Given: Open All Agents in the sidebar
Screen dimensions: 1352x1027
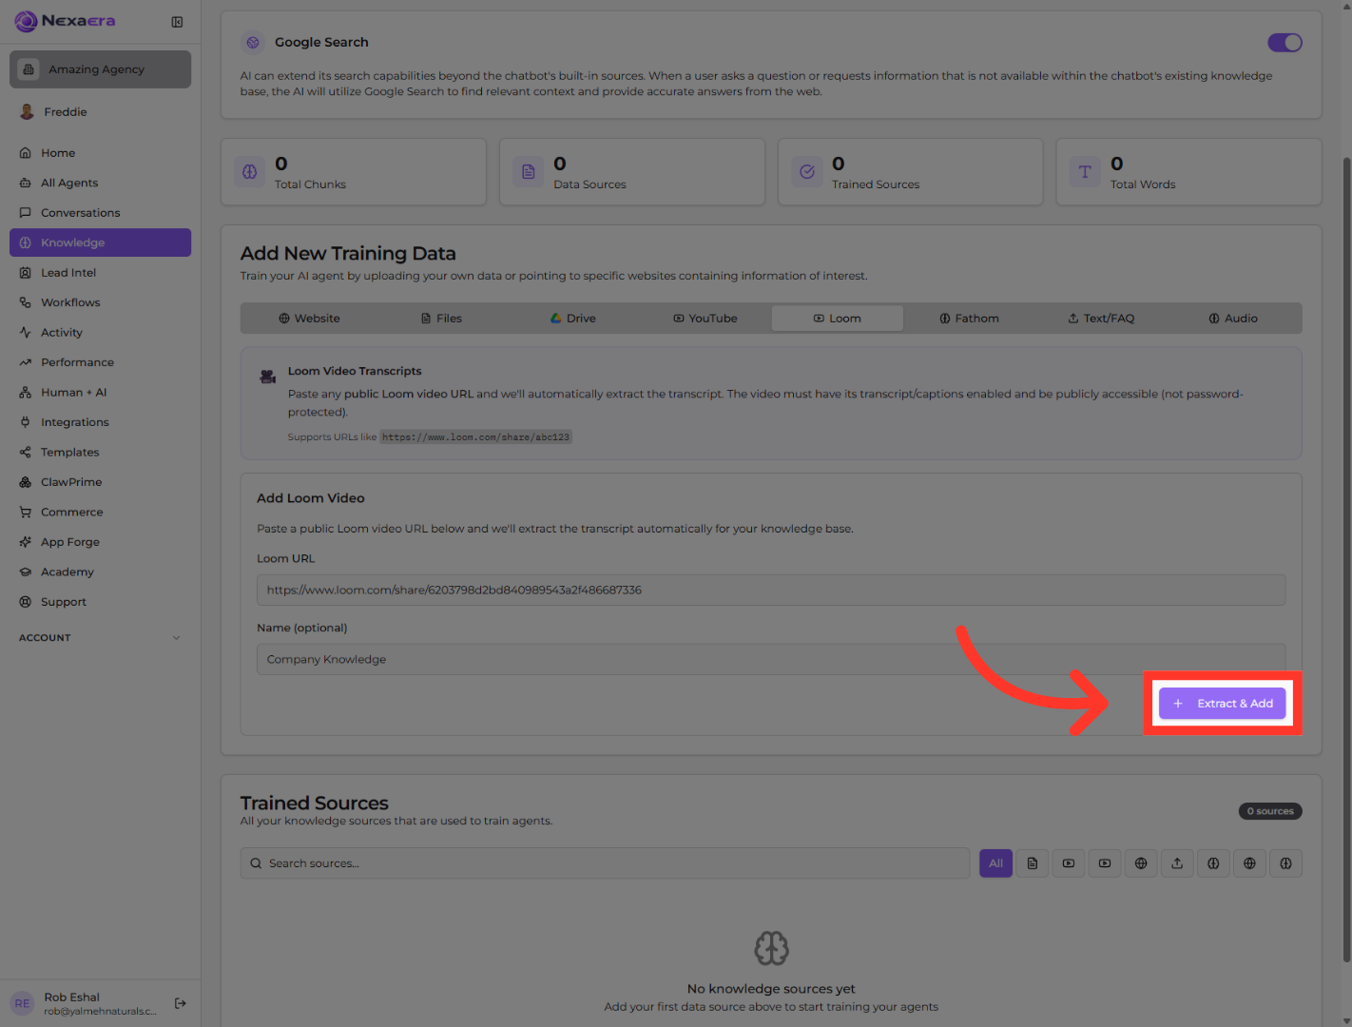Looking at the screenshot, I should click(x=101, y=183).
